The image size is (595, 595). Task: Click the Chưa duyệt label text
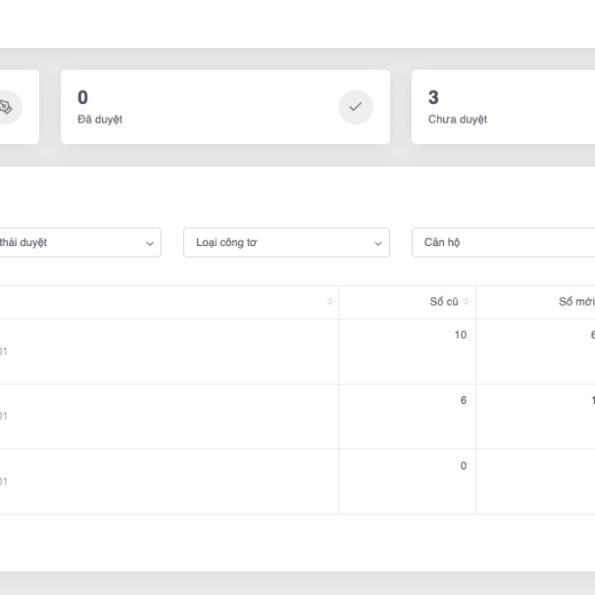click(457, 119)
